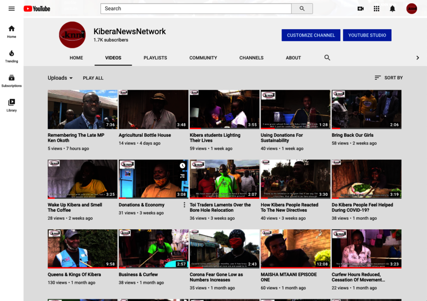Screen dimensions: 427x301
Task: Open the YouTube apps grid
Action: [x=377, y=9]
